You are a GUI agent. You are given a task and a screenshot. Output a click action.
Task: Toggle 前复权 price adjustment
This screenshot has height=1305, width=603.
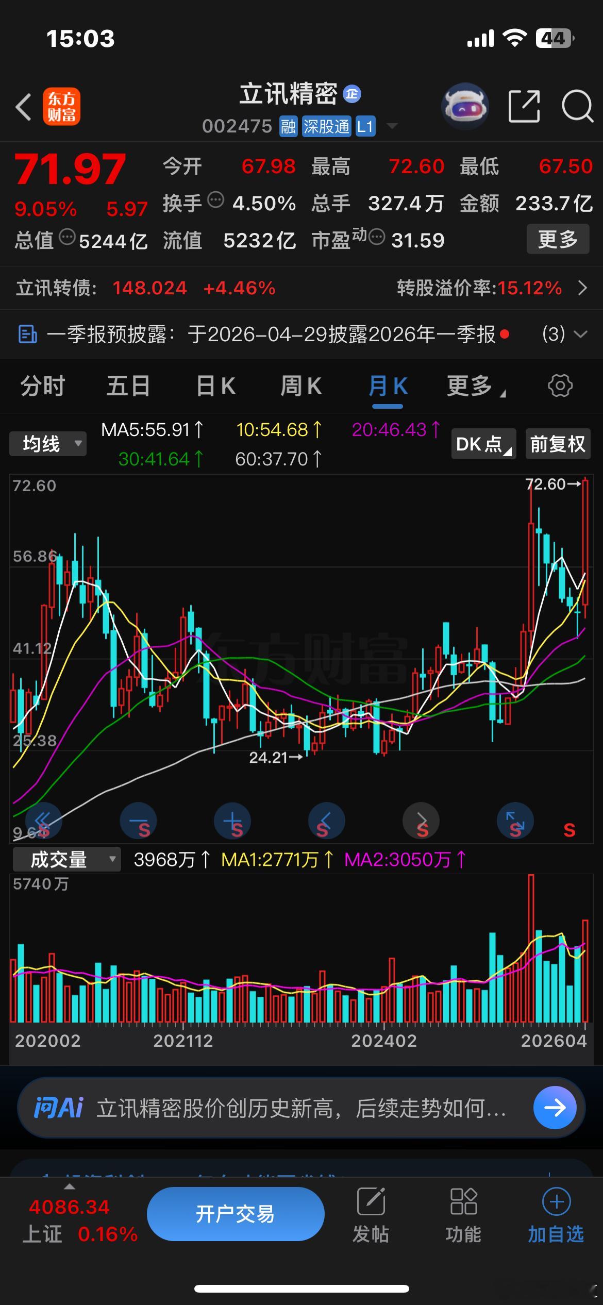coord(558,444)
